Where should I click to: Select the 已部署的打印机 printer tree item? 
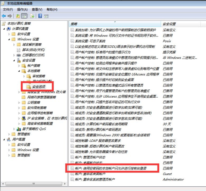pos(33,55)
